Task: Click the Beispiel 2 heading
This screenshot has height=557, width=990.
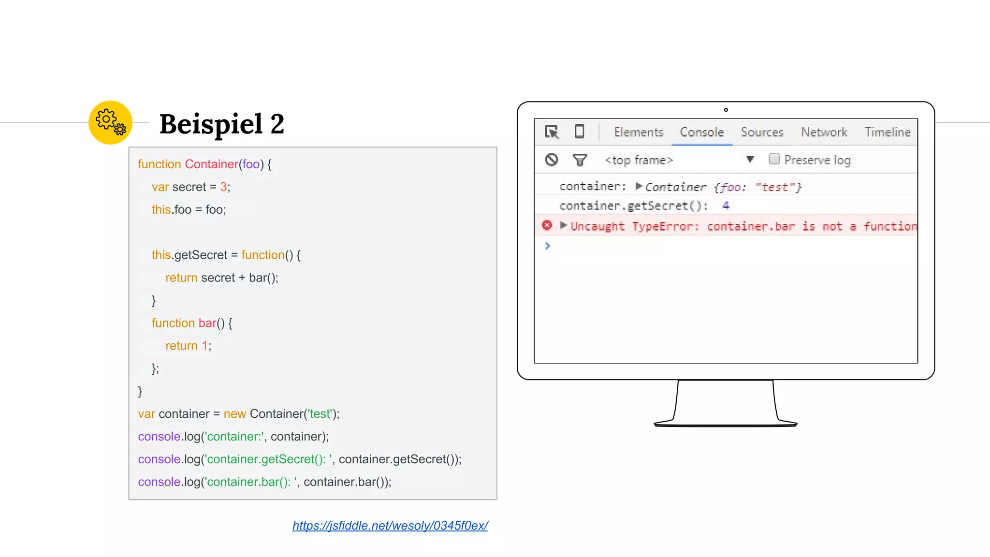Action: [x=222, y=124]
